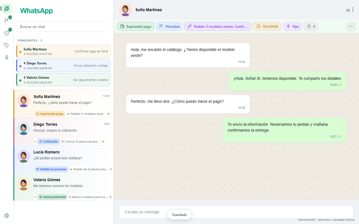Click message 'Perfecto, me llevo dos'
Viewport: 359px width, 224px height.
(x=188, y=104)
